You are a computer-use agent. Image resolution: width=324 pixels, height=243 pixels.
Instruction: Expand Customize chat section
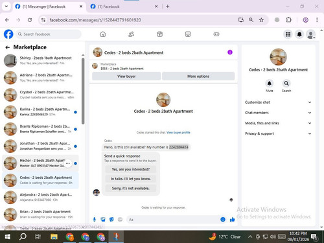tap(278, 102)
